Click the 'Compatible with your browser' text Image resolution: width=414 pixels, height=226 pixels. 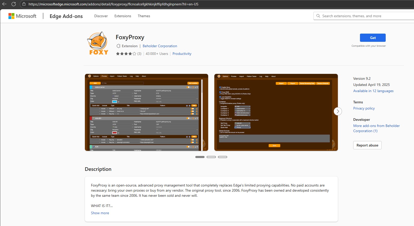coord(369,46)
